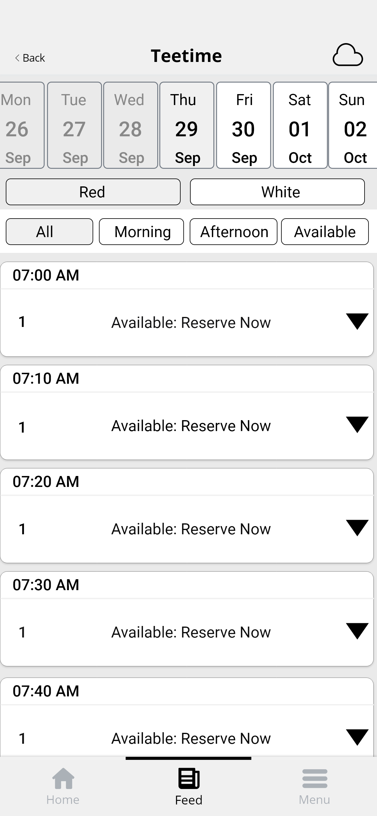Tap the Home icon in bottom bar
This screenshot has height=816, width=377.
click(x=63, y=778)
